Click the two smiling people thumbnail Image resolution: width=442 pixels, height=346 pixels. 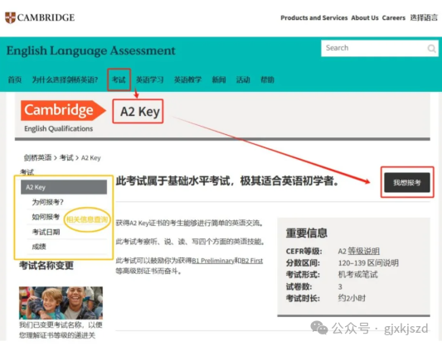point(61,303)
